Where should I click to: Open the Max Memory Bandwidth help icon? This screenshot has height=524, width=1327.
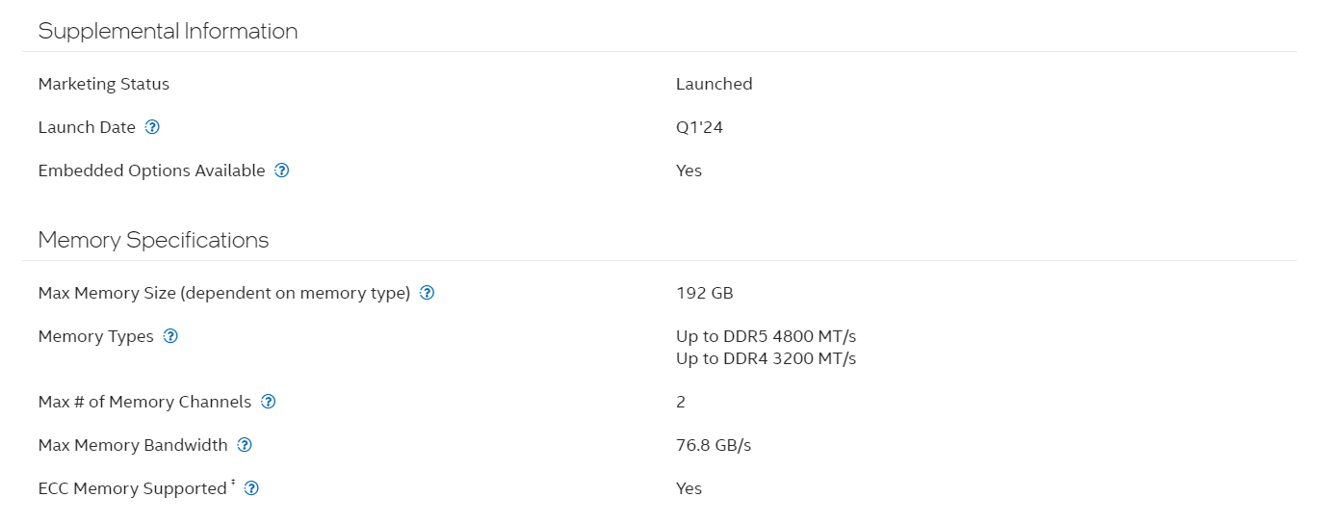point(245,445)
